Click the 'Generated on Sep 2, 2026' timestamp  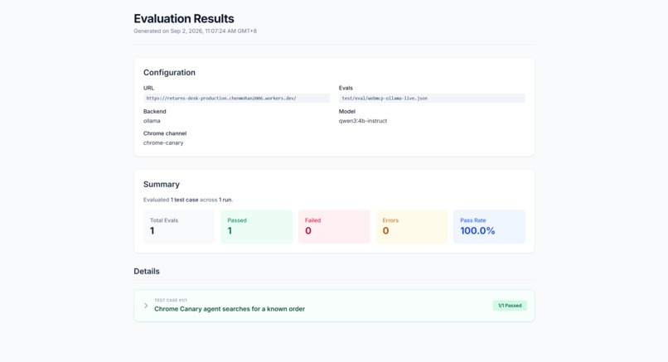tap(195, 31)
